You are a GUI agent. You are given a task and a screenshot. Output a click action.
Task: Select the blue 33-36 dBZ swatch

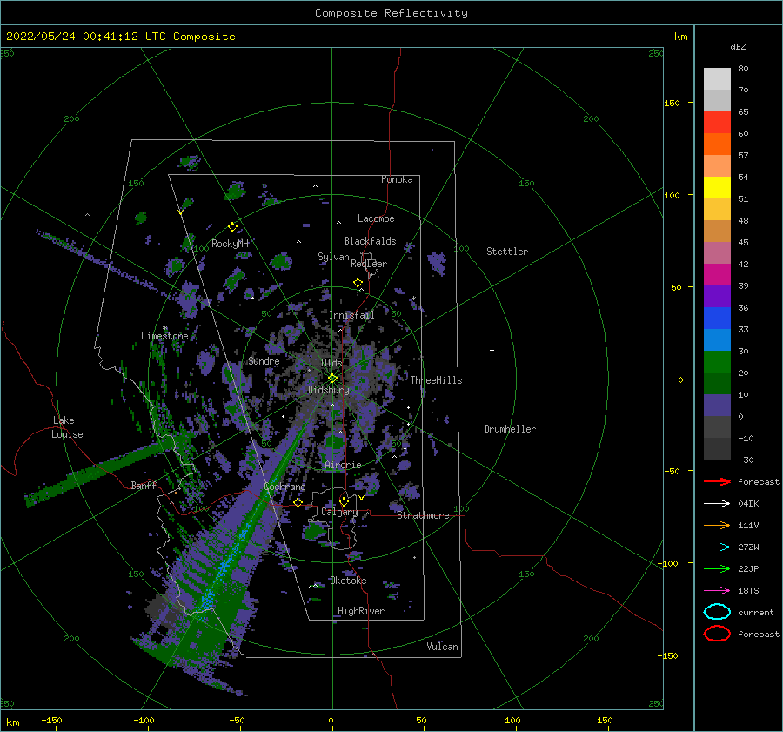point(717,319)
